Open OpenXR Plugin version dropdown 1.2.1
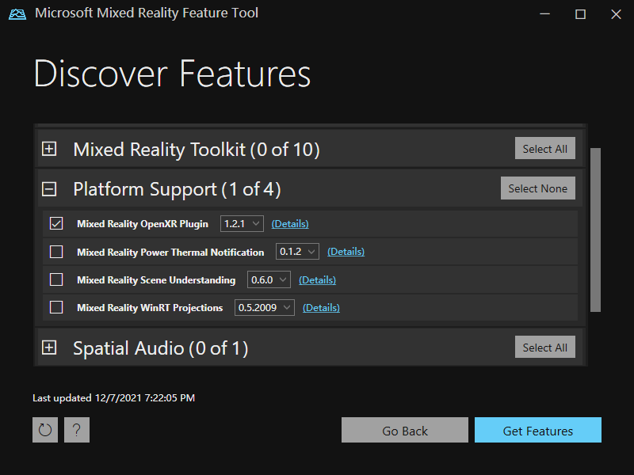The width and height of the screenshot is (634, 475). click(242, 223)
